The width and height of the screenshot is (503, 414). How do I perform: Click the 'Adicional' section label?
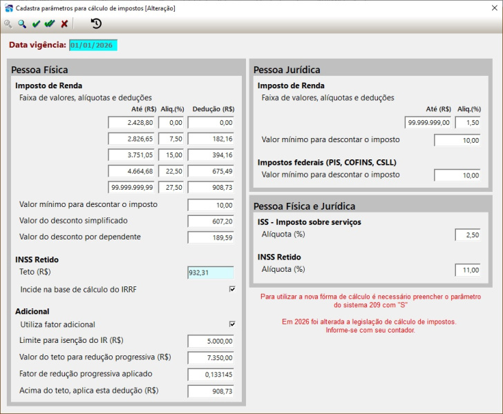pyautogui.click(x=32, y=311)
